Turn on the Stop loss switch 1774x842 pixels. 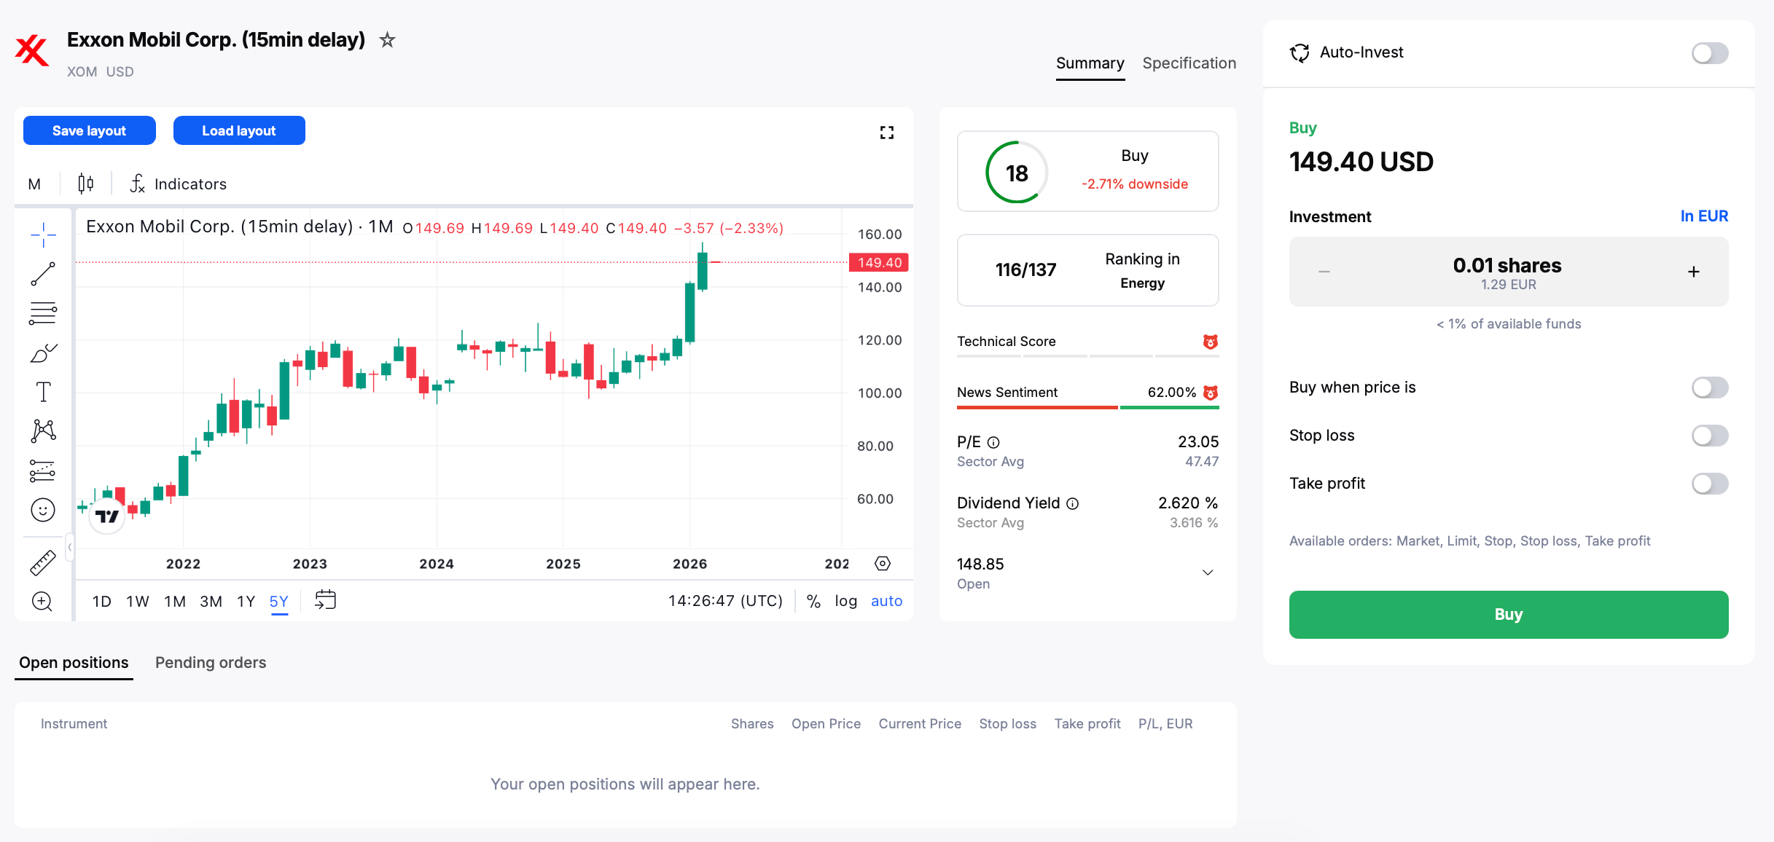point(1710,436)
